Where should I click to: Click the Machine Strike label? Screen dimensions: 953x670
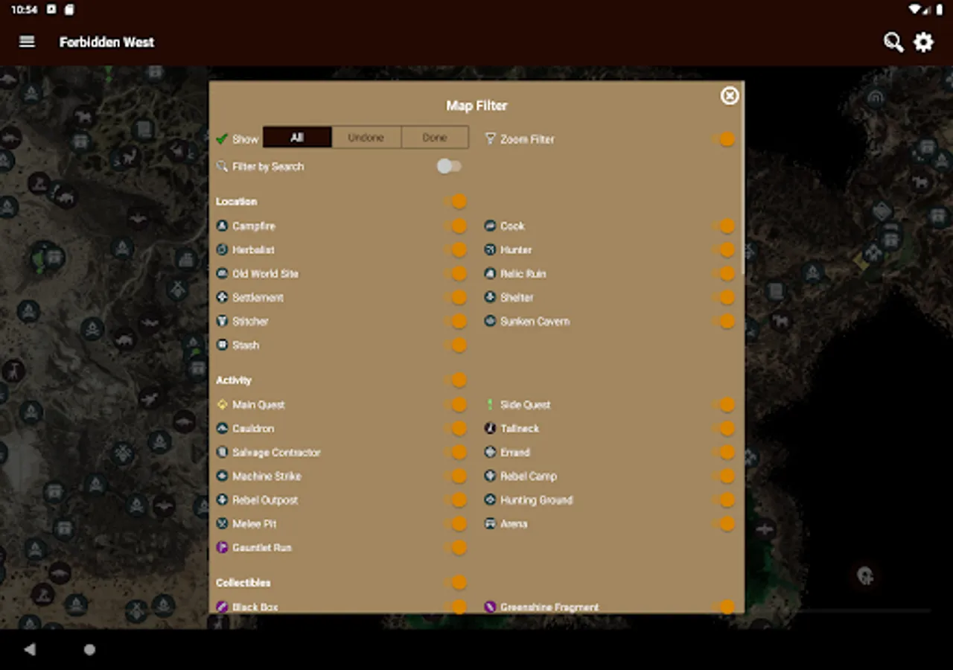(x=267, y=476)
